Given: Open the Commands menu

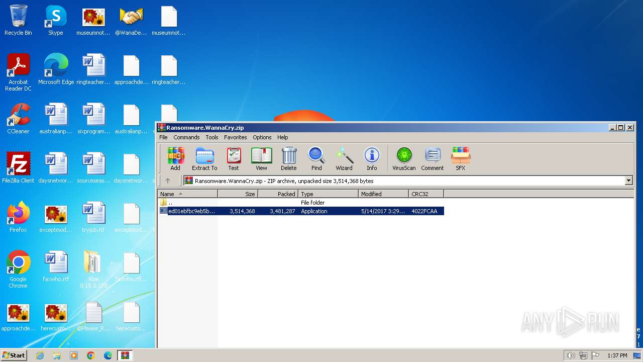Looking at the screenshot, I should click(x=186, y=137).
